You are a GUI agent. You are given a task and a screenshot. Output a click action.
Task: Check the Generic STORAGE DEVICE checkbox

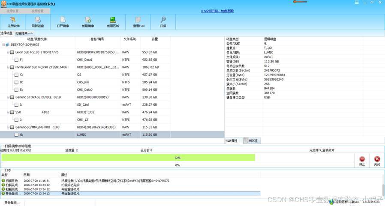click(x=12, y=97)
